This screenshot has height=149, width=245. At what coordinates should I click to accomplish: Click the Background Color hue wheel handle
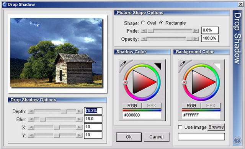pos(184,82)
